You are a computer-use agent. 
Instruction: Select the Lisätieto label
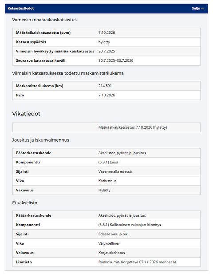(x=24, y=262)
